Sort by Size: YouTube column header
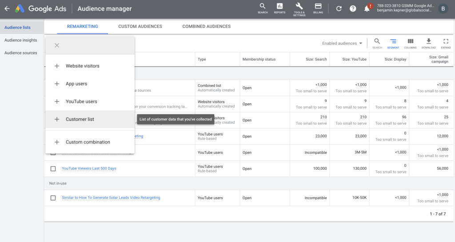455x242 pixels. click(354, 59)
